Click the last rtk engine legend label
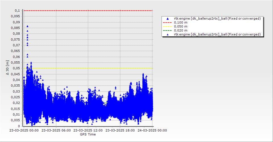The width and height of the screenshot is (273, 142). tap(217, 34)
